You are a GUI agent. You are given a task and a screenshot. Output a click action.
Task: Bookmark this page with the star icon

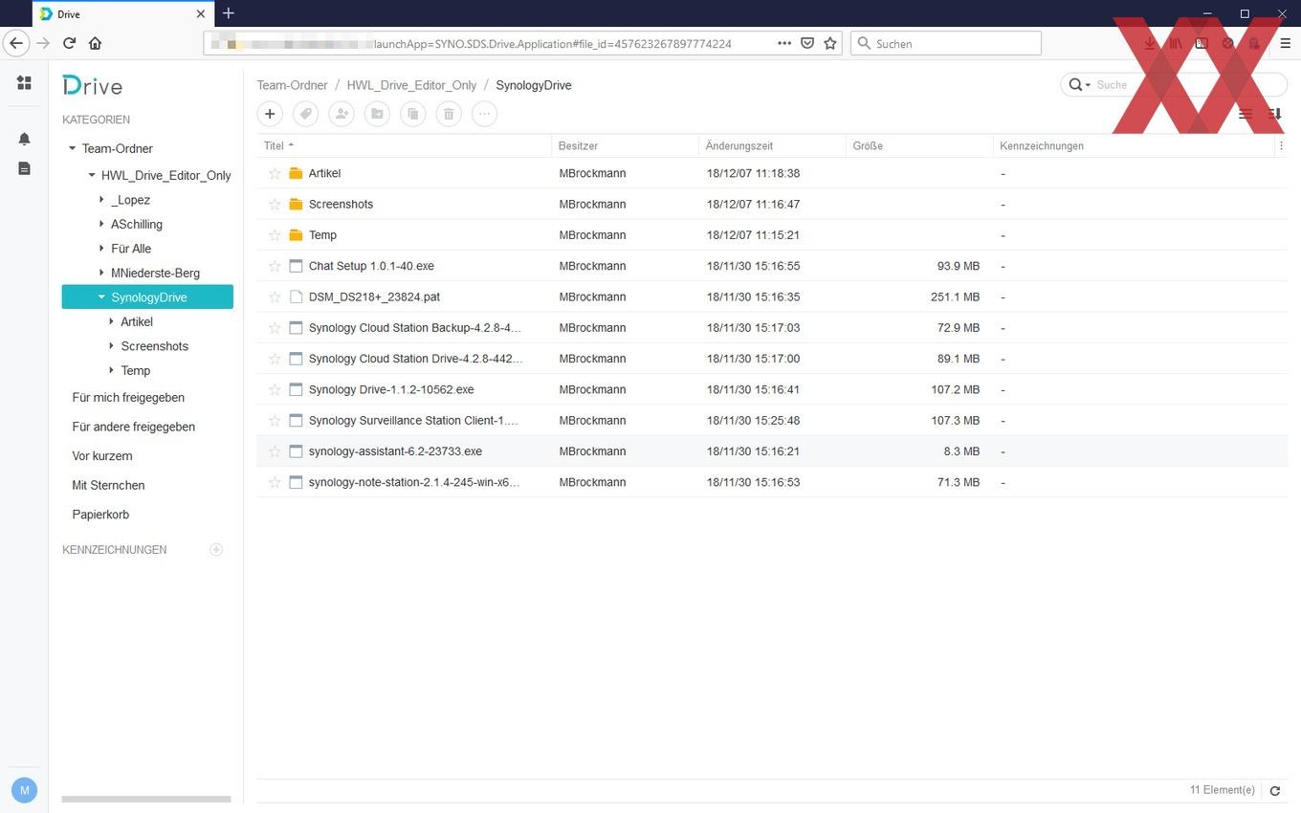[x=830, y=43]
